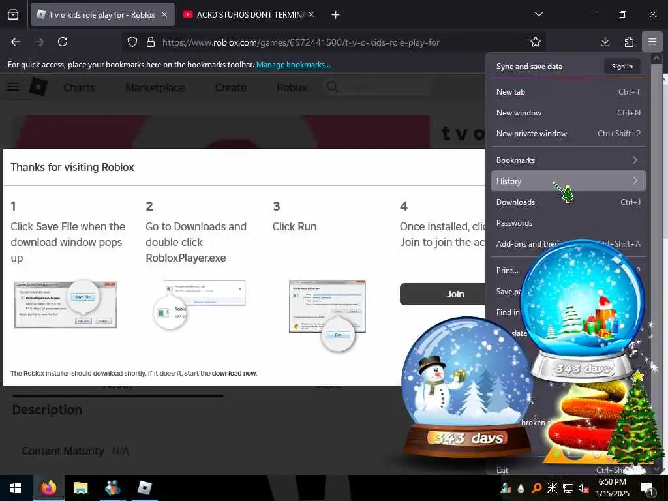Screen dimensions: 668x501
Task: Click the 'download now' link
Action: click(x=234, y=374)
